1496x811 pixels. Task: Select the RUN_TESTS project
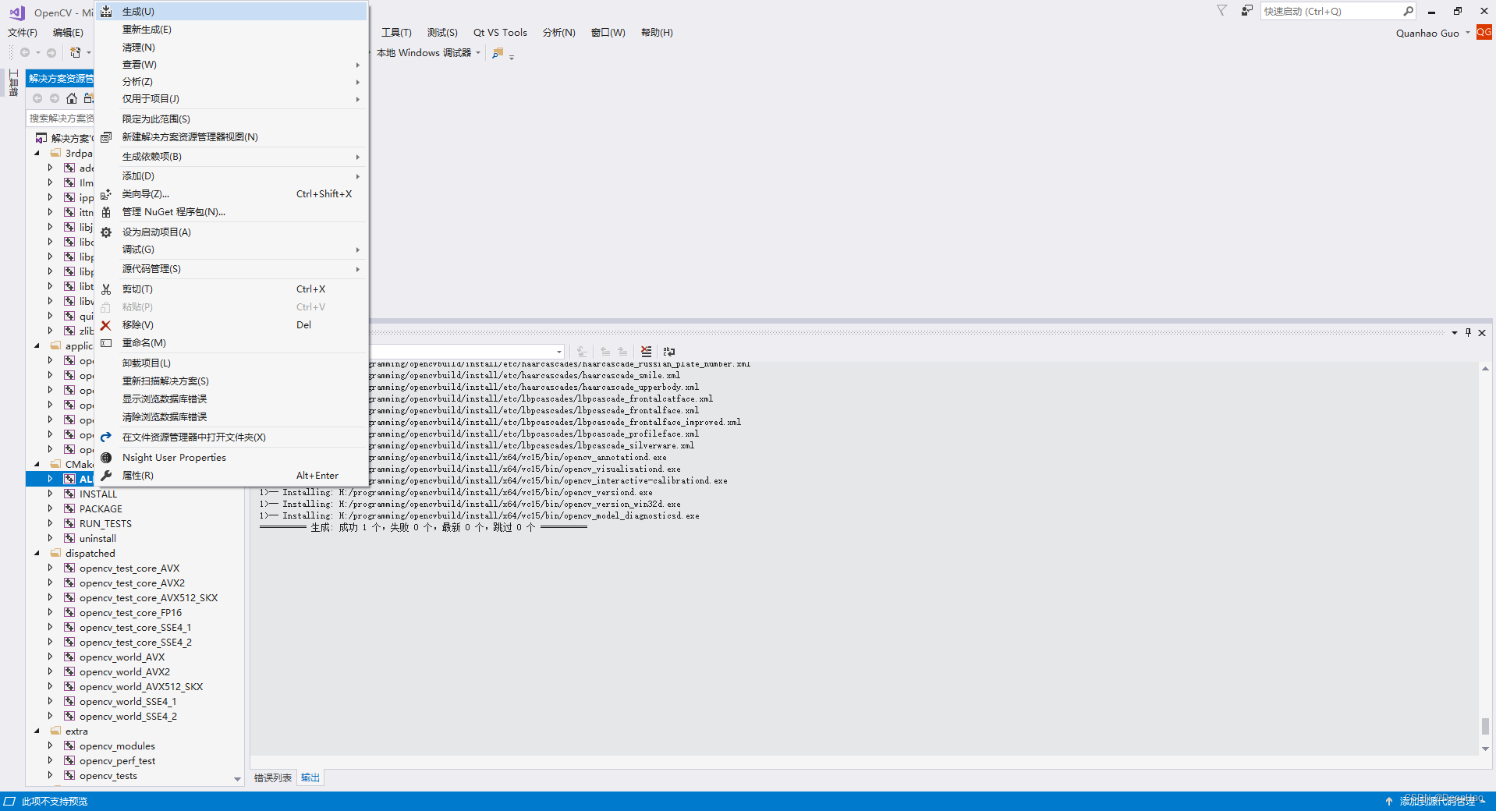105,524
